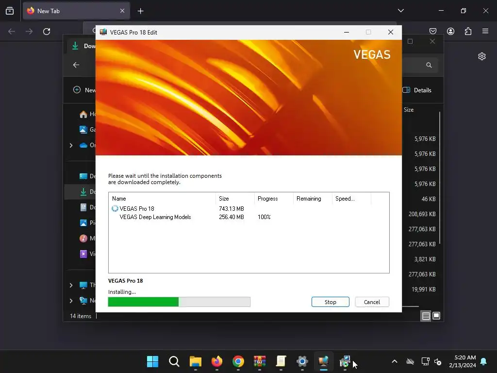
Task: Click the Size column header in File Explorer
Action: pos(409,110)
